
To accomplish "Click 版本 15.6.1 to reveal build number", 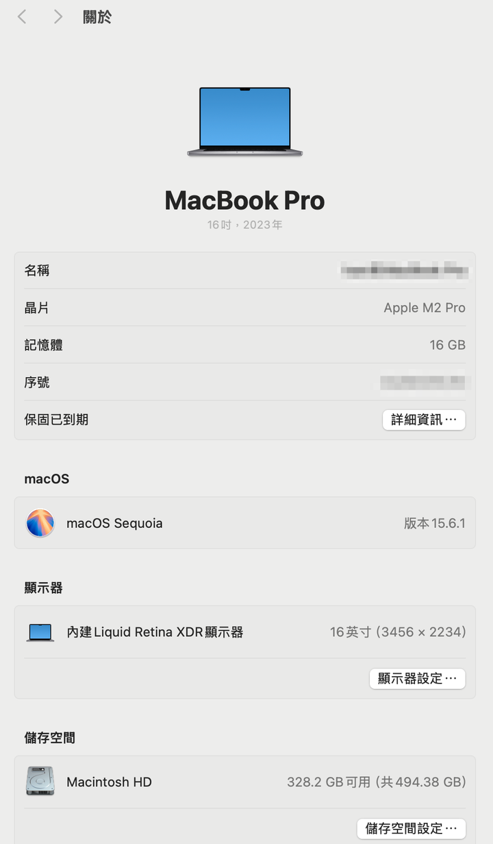I will 434,523.
